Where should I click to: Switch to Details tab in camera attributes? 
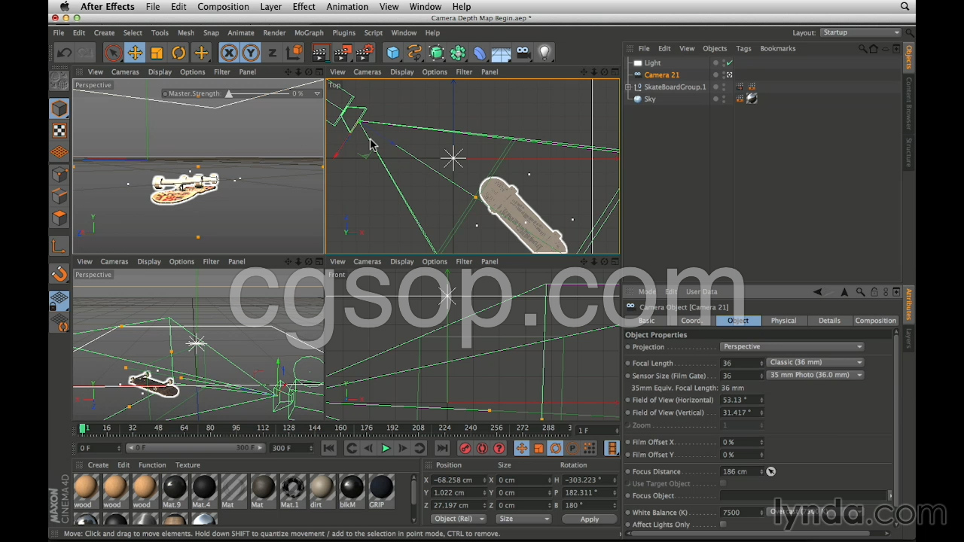pos(829,321)
